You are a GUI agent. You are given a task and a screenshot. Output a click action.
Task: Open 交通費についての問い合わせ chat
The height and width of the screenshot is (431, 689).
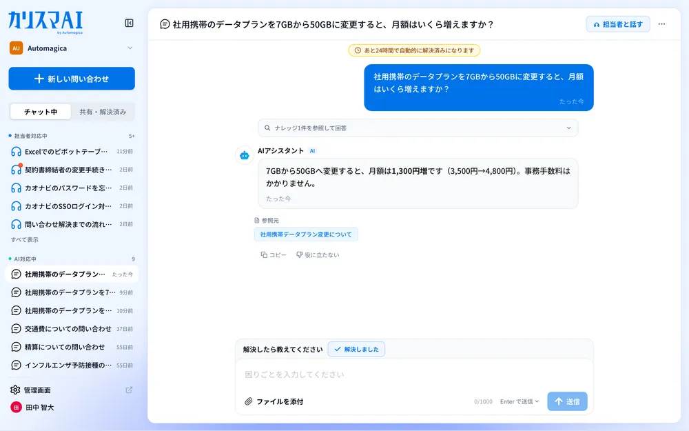72,328
